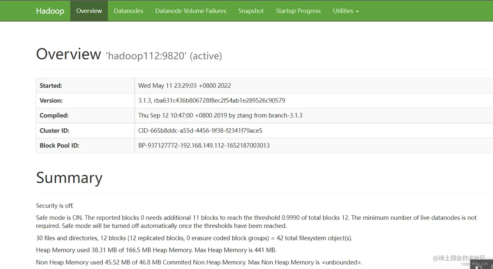Select the Non Heap Memory used 45.52 MB line
493x269 pixels.
(x=199, y=262)
